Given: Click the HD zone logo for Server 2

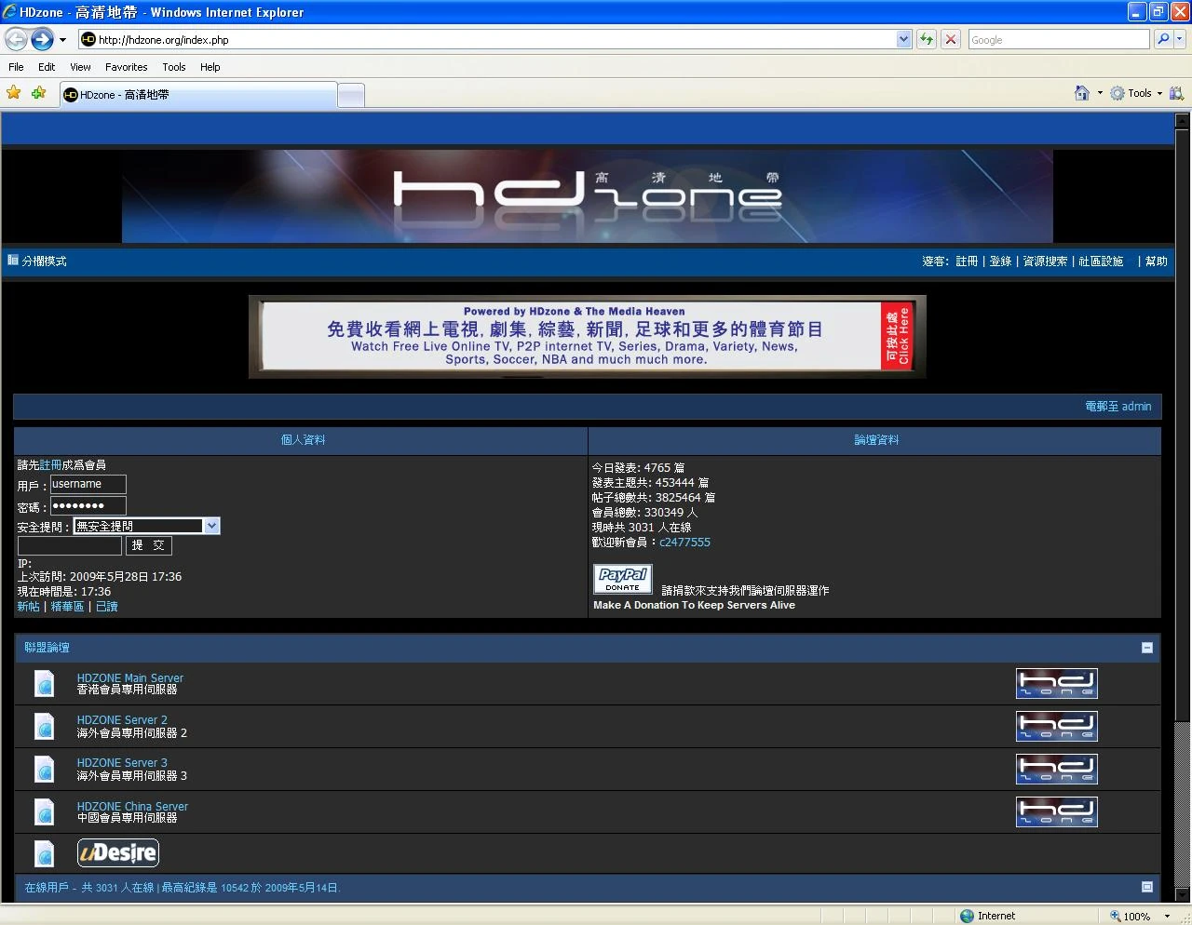Looking at the screenshot, I should [1057, 727].
